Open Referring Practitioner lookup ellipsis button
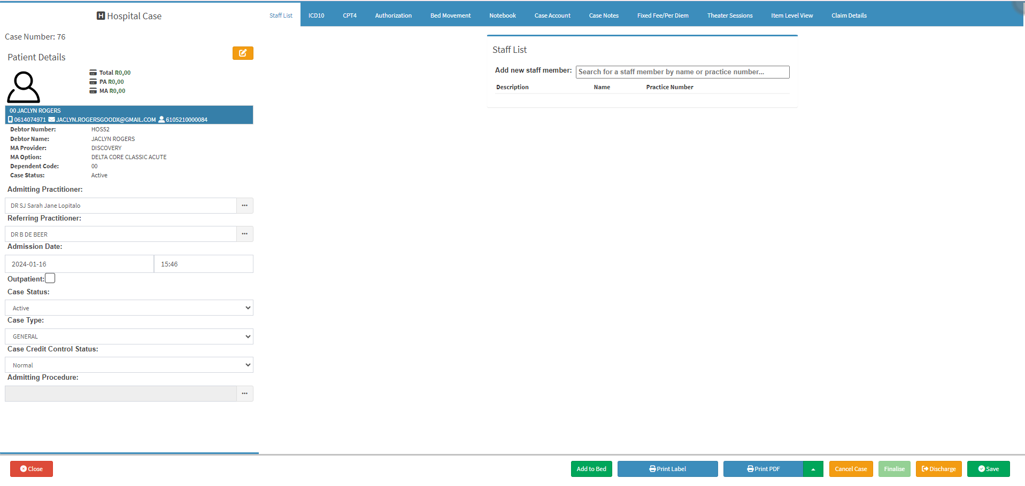 coord(244,234)
